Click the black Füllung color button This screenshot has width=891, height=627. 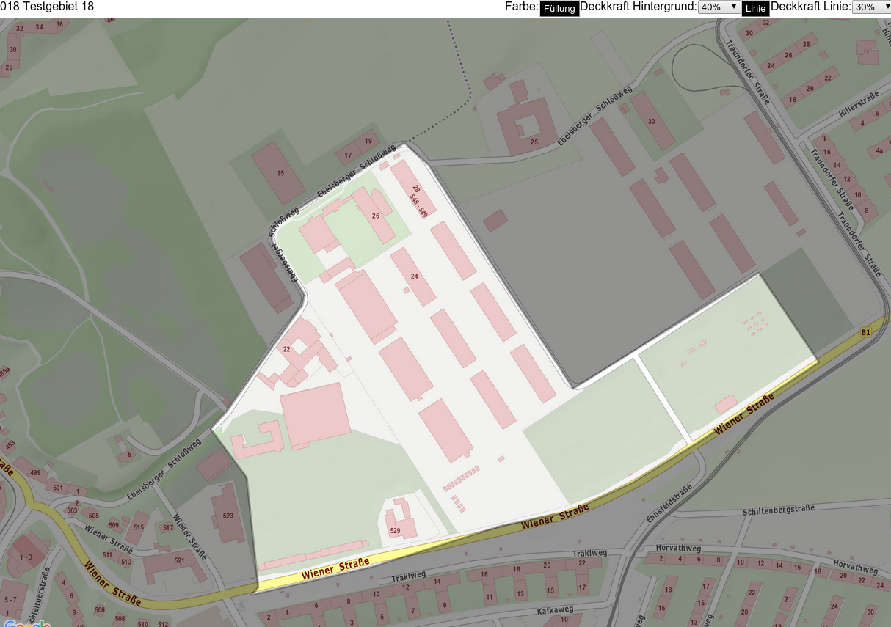pos(559,9)
